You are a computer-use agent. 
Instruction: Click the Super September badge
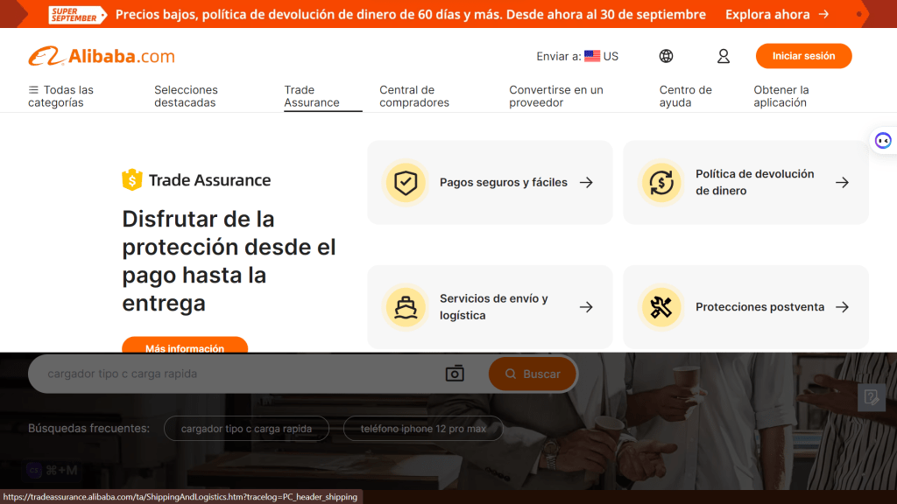pyautogui.click(x=77, y=14)
